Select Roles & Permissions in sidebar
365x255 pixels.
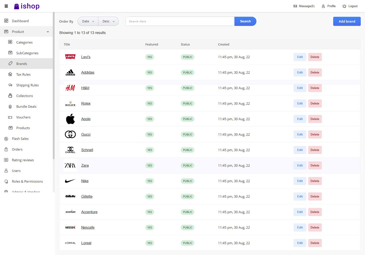[x=27, y=181]
